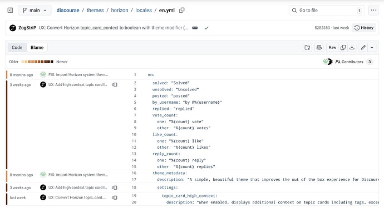Click the 'last week' blame timestamp at line 19

(x=18, y=197)
